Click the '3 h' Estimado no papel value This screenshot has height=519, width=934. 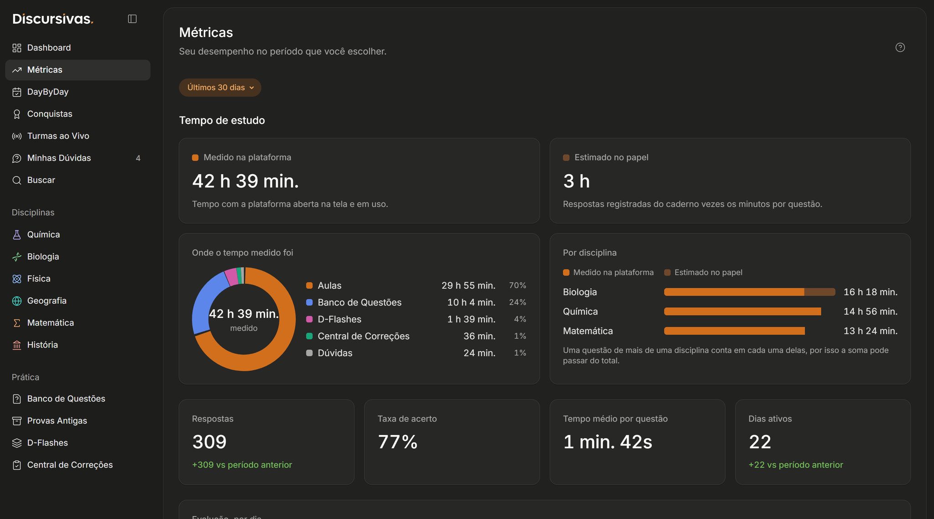576,181
